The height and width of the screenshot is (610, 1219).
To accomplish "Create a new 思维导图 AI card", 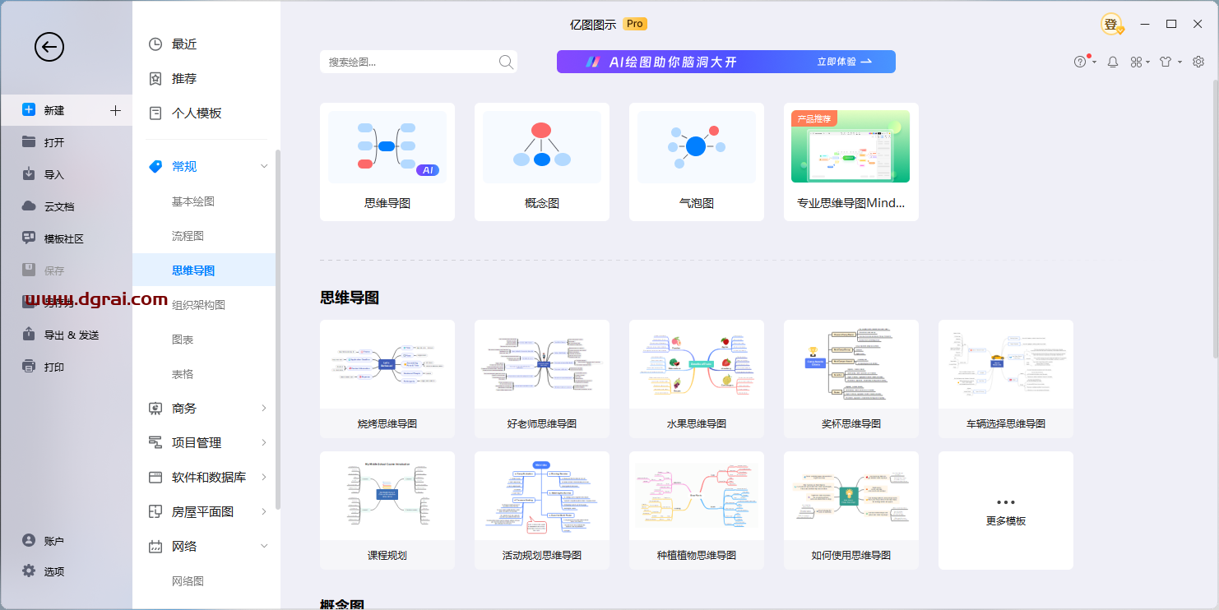I will pos(387,162).
